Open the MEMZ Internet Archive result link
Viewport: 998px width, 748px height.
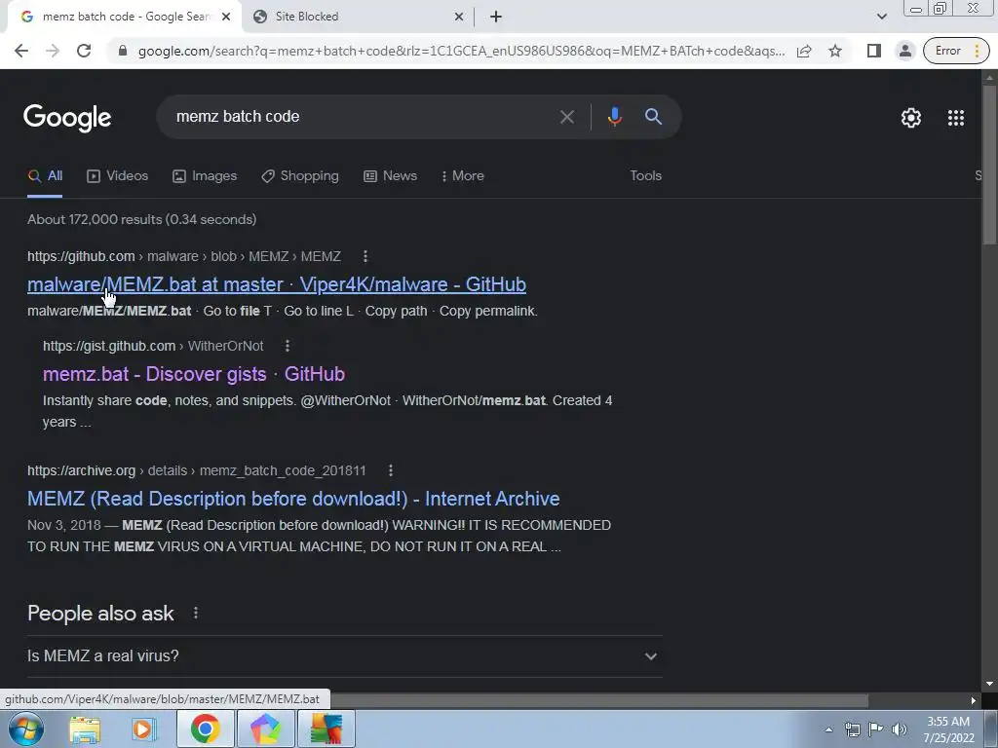(x=293, y=499)
